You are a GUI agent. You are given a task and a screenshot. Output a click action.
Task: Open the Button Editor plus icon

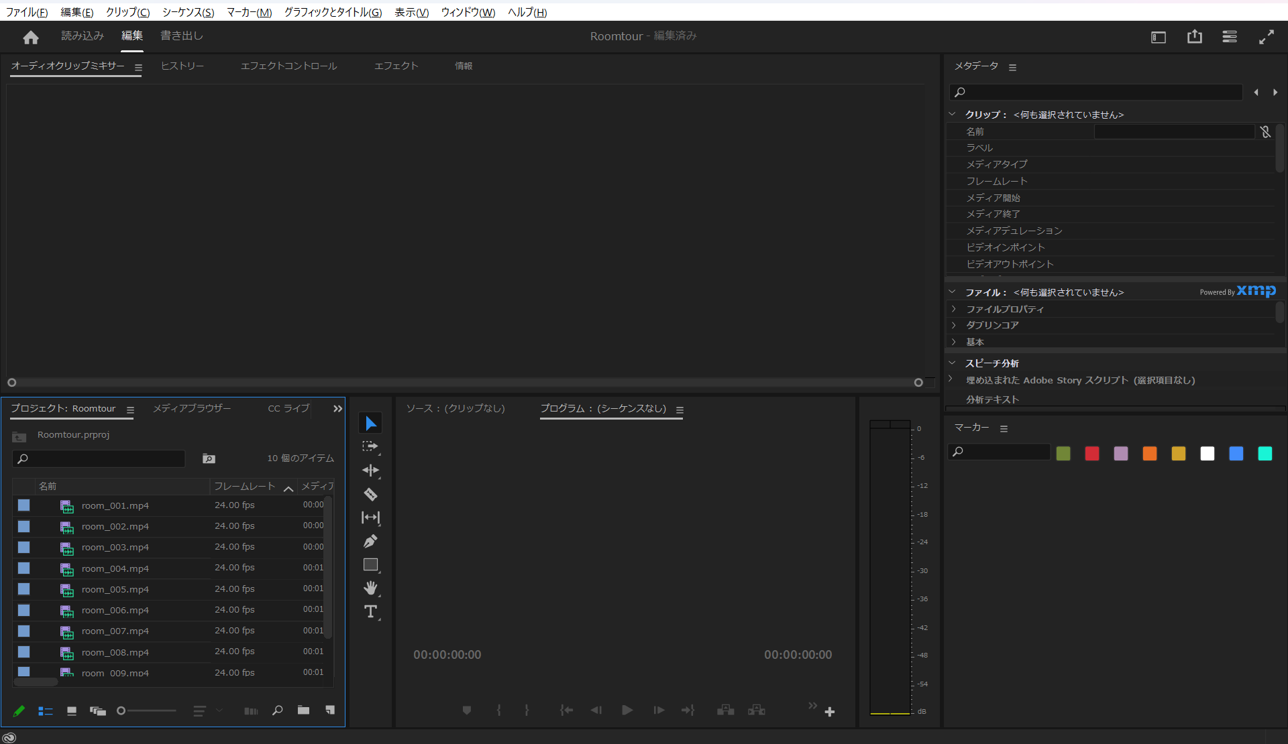tap(830, 712)
